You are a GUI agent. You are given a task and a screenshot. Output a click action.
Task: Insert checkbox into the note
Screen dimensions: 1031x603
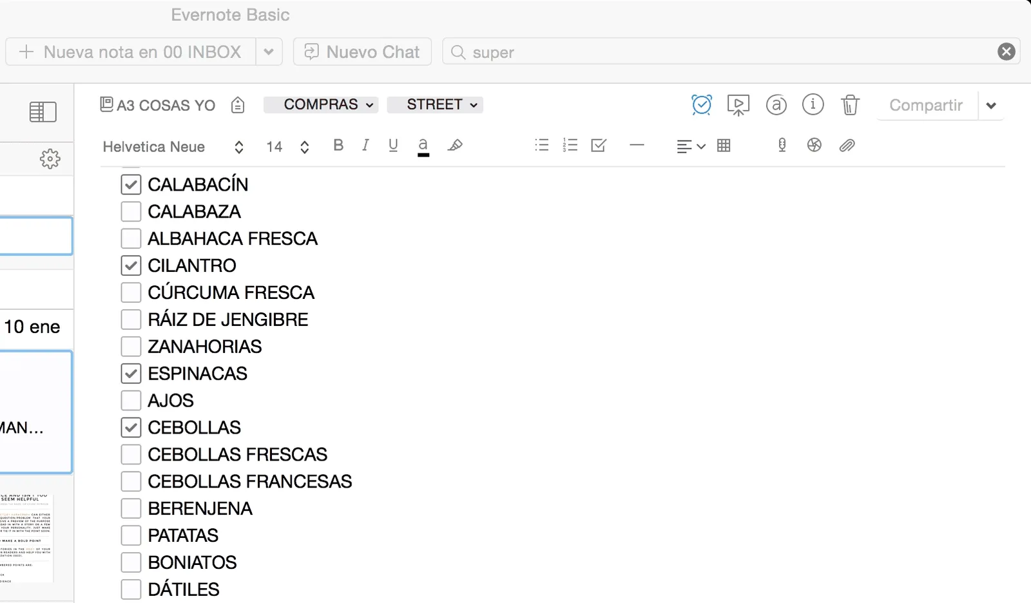point(599,145)
